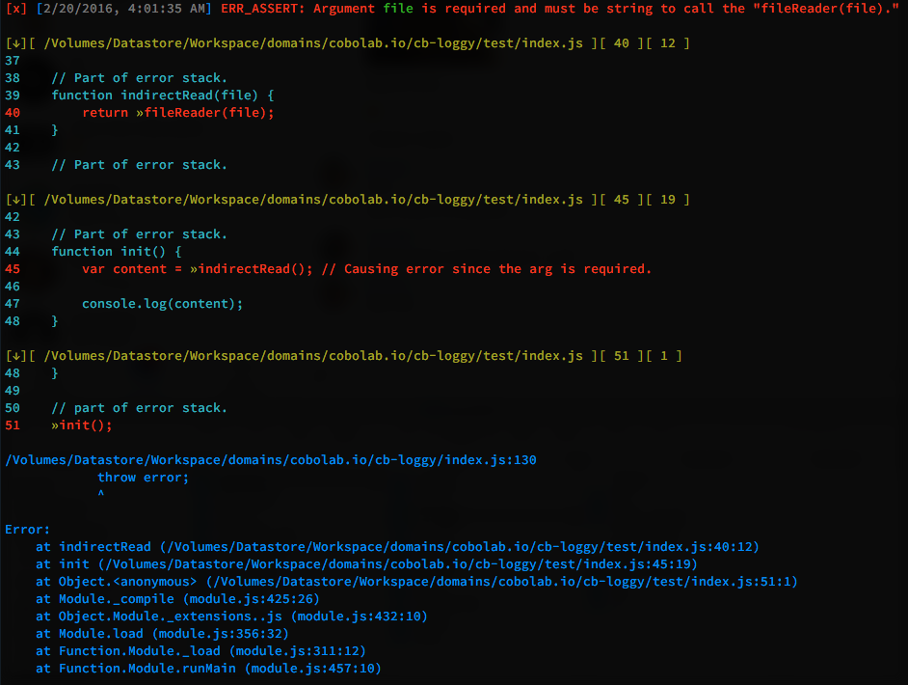The height and width of the screenshot is (685, 908).
Task: Click "at Function.Module.runMain (module.js:457:10)"
Action: (x=208, y=670)
